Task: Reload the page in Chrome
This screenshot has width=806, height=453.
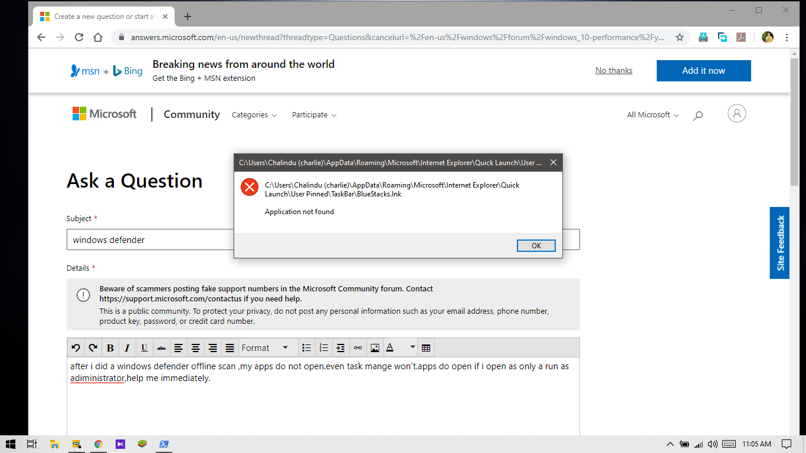Action: click(x=79, y=37)
